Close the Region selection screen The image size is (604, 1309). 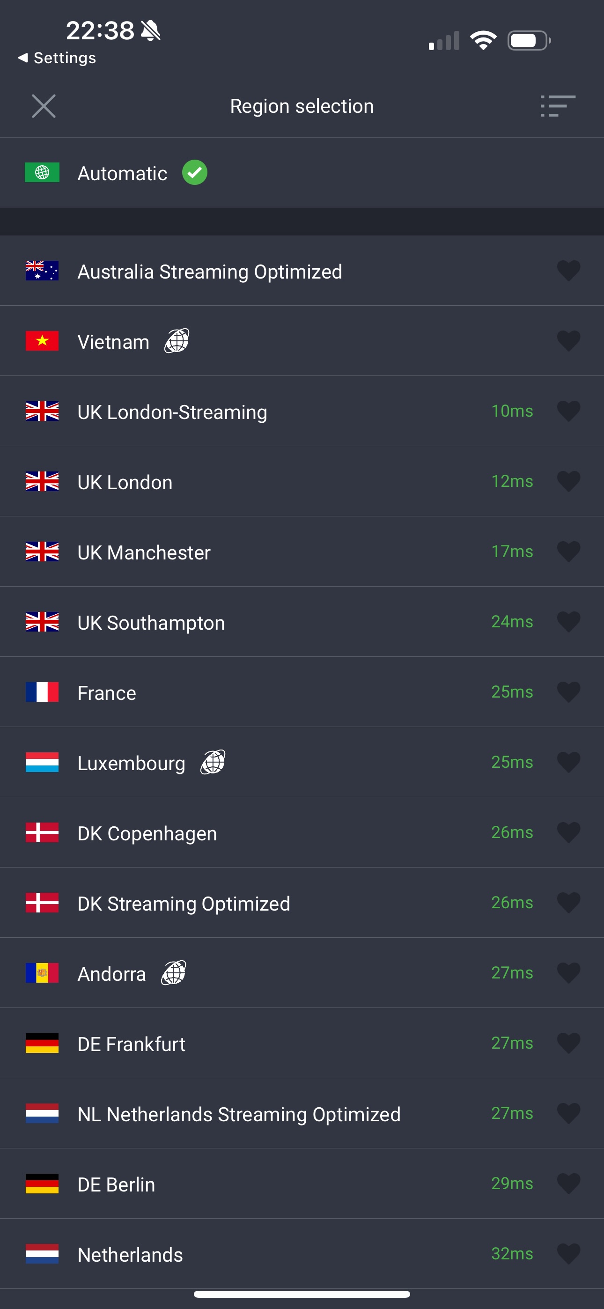[44, 106]
